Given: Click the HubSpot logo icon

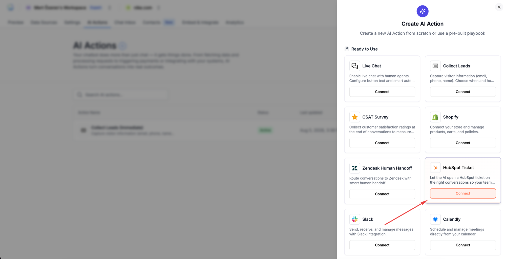Looking at the screenshot, I should (435, 168).
